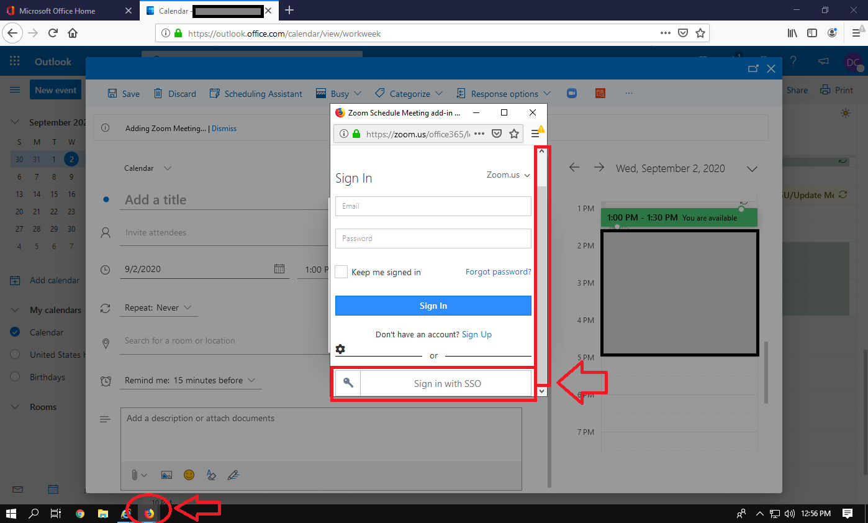Toggle formatting options icon in description
Image resolution: width=868 pixels, height=523 pixels.
coord(211,475)
